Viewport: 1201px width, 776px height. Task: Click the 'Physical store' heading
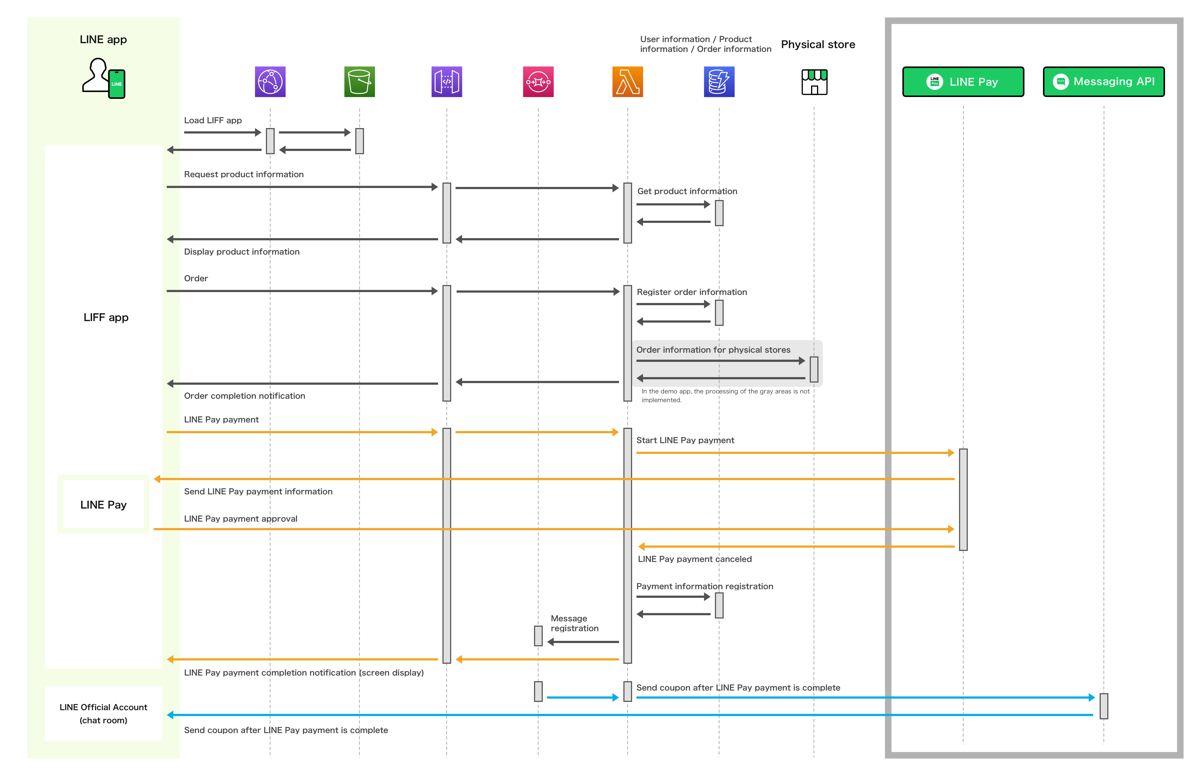(818, 44)
